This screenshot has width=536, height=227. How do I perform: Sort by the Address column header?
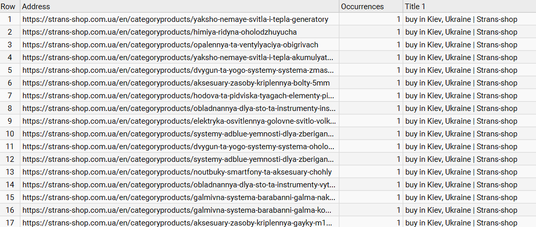pyautogui.click(x=180, y=7)
